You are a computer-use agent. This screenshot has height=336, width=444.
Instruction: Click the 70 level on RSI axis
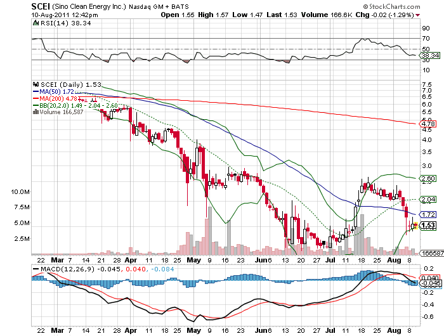pyautogui.click(x=426, y=38)
